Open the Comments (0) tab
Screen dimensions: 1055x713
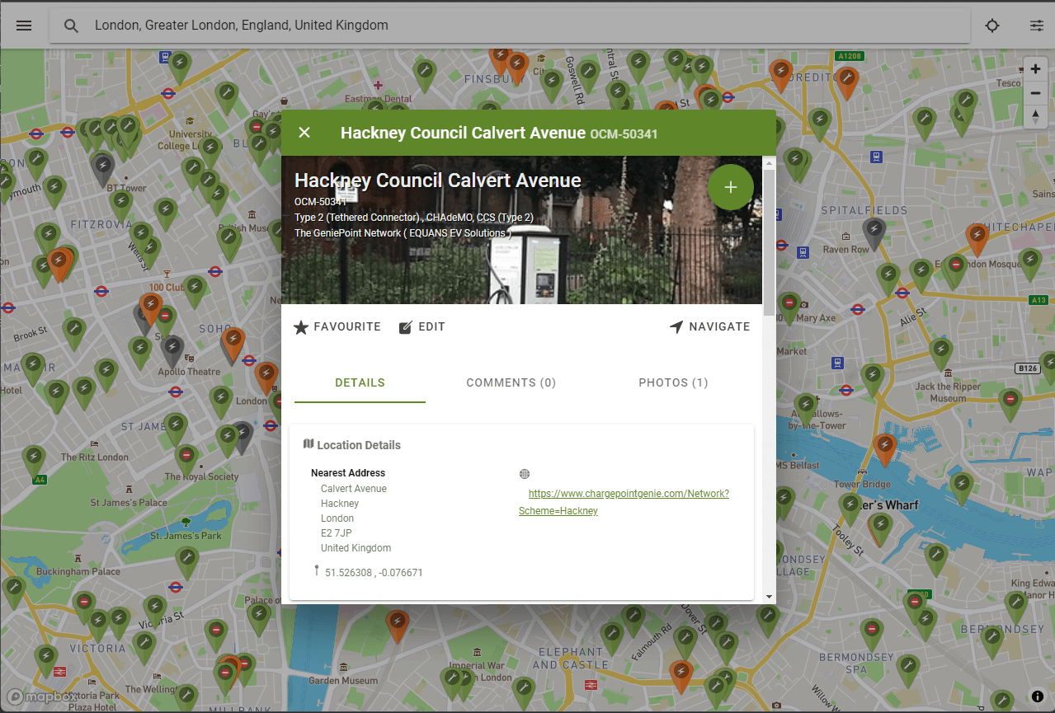511,382
